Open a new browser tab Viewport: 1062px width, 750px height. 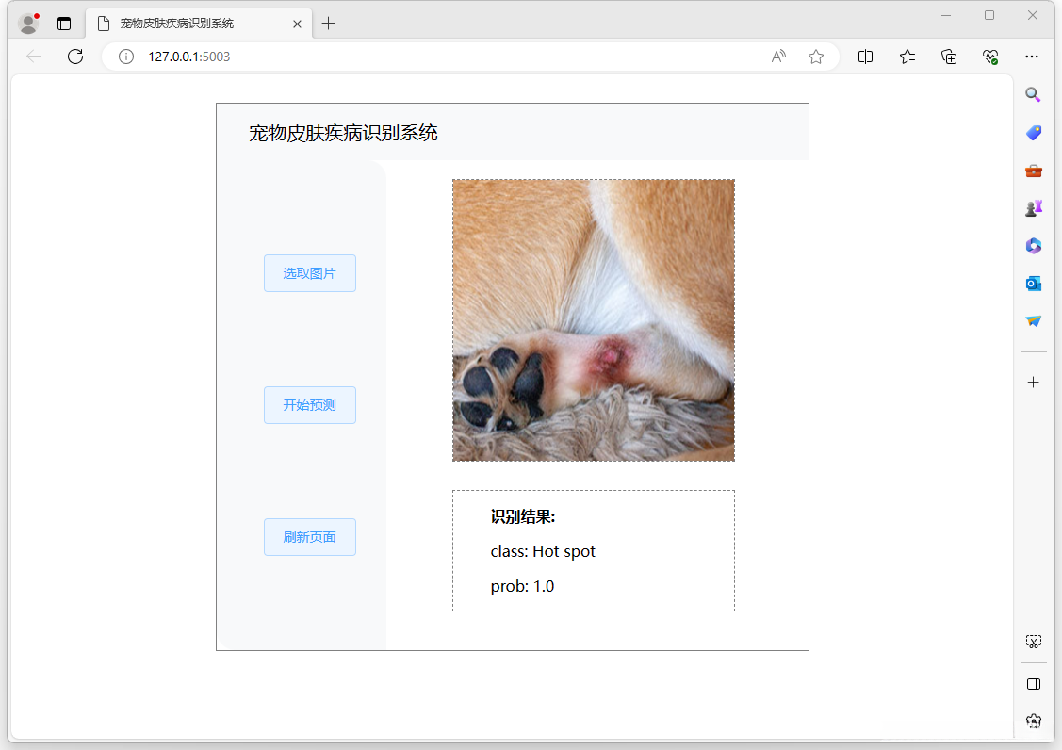point(328,24)
